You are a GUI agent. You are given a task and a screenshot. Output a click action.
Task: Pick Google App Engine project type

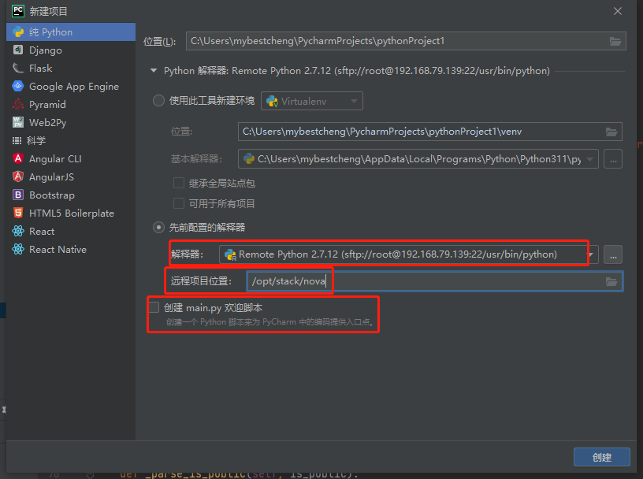(x=71, y=86)
